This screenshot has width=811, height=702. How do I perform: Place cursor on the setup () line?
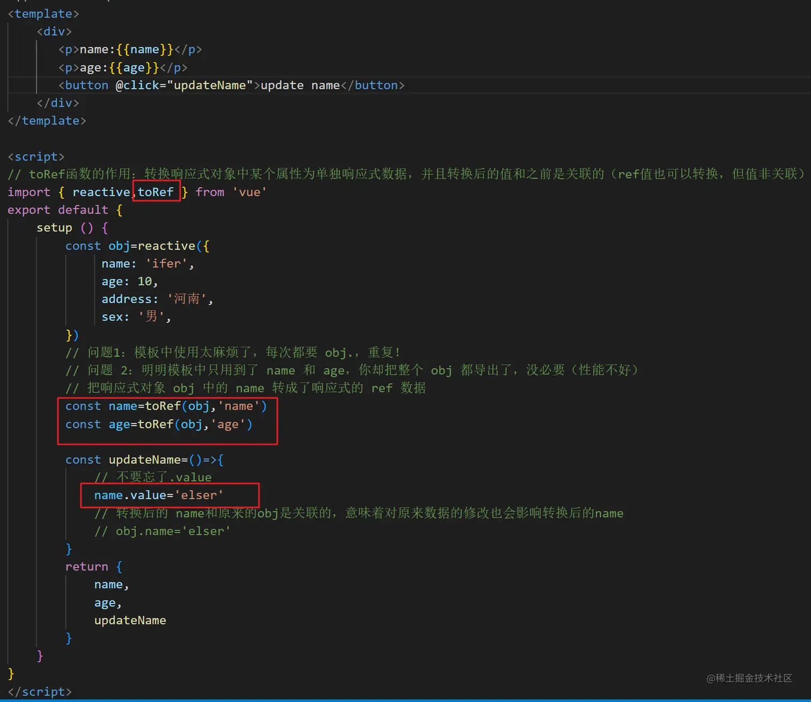pos(72,228)
